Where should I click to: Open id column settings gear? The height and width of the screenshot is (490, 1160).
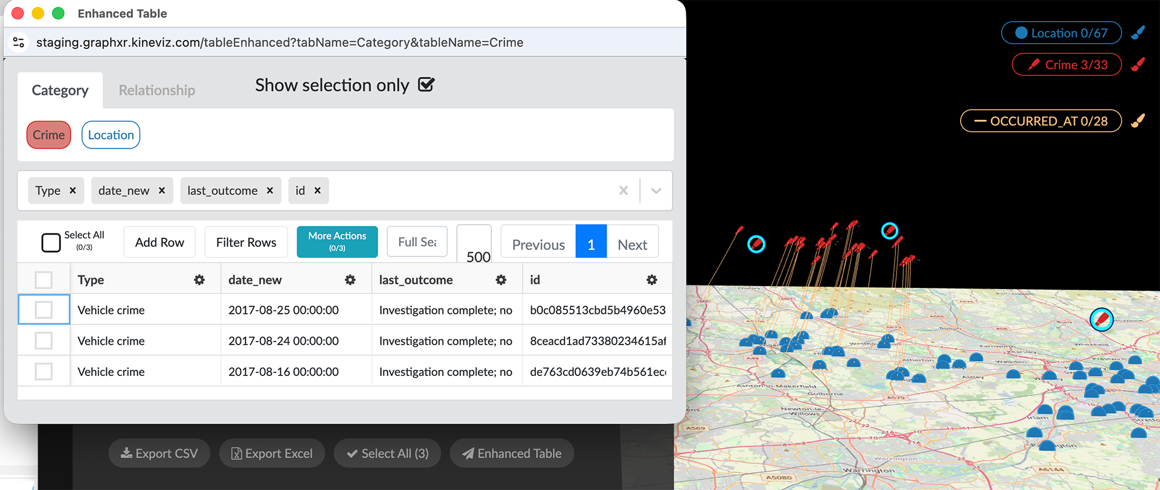click(651, 280)
